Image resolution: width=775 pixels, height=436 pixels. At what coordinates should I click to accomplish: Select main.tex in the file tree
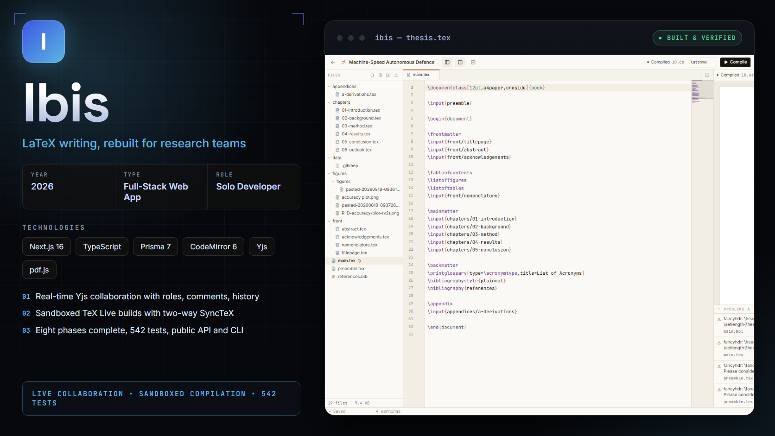click(x=364, y=261)
